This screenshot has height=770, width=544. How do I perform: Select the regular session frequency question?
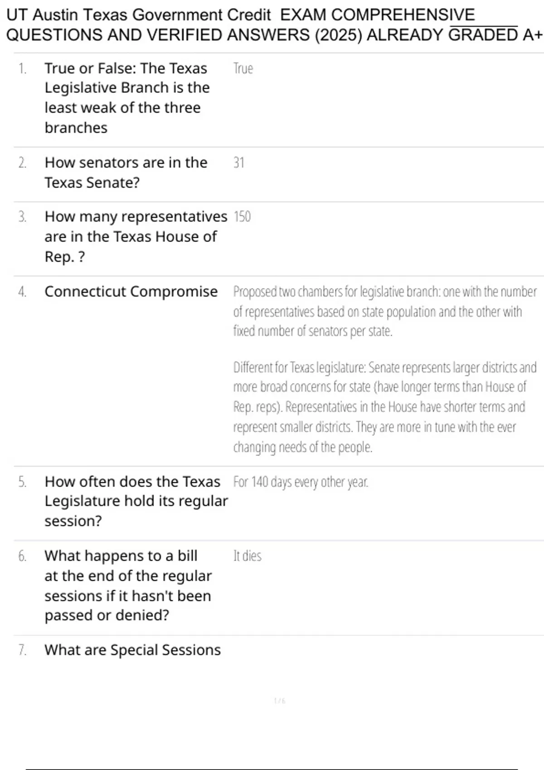pos(136,501)
